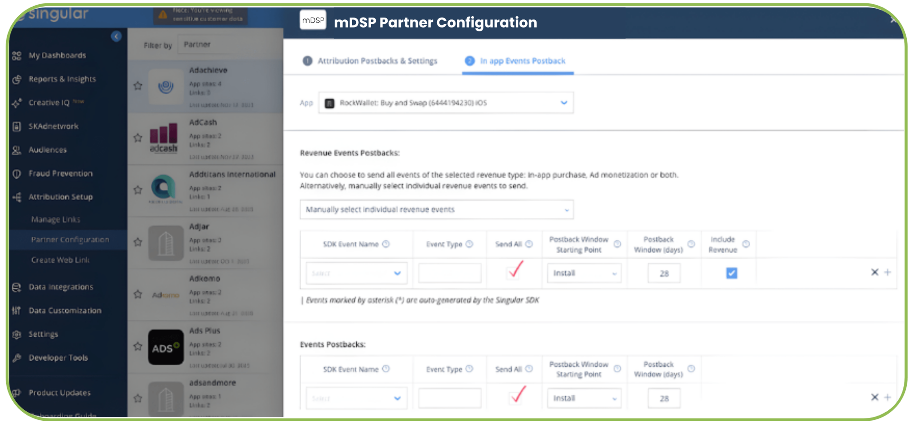
Task: Open Manage Links submenu item
Action: coord(56,219)
